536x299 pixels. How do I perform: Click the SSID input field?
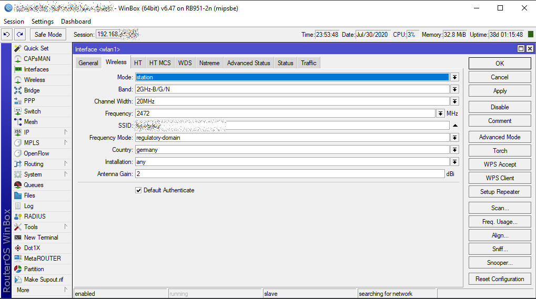pos(292,126)
